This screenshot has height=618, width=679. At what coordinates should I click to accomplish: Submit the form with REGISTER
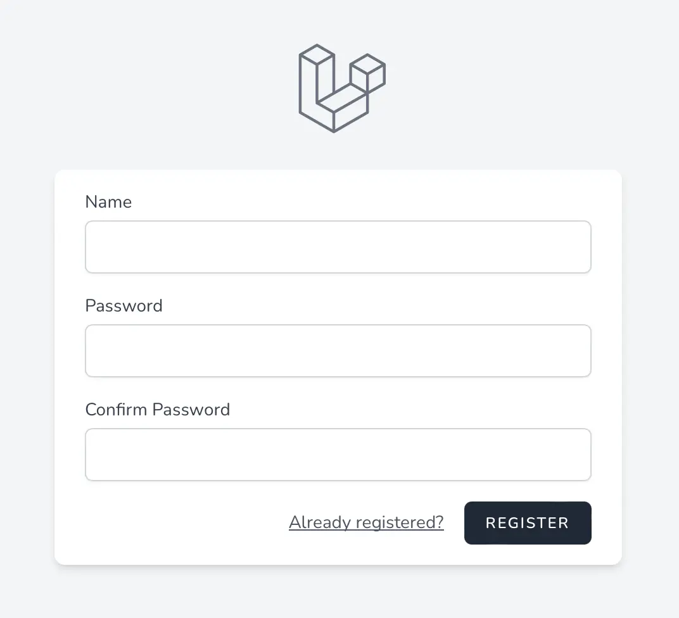coord(527,523)
